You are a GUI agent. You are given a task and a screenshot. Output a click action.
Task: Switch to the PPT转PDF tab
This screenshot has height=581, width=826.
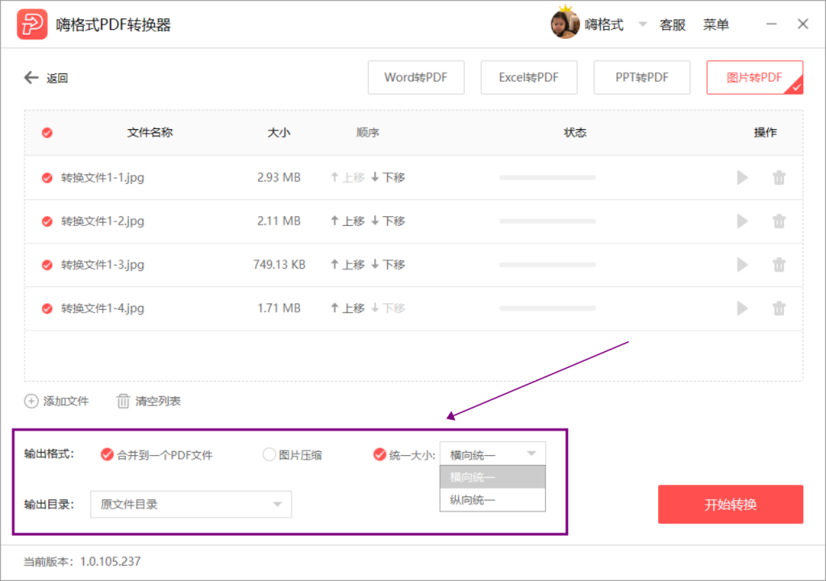pyautogui.click(x=641, y=77)
